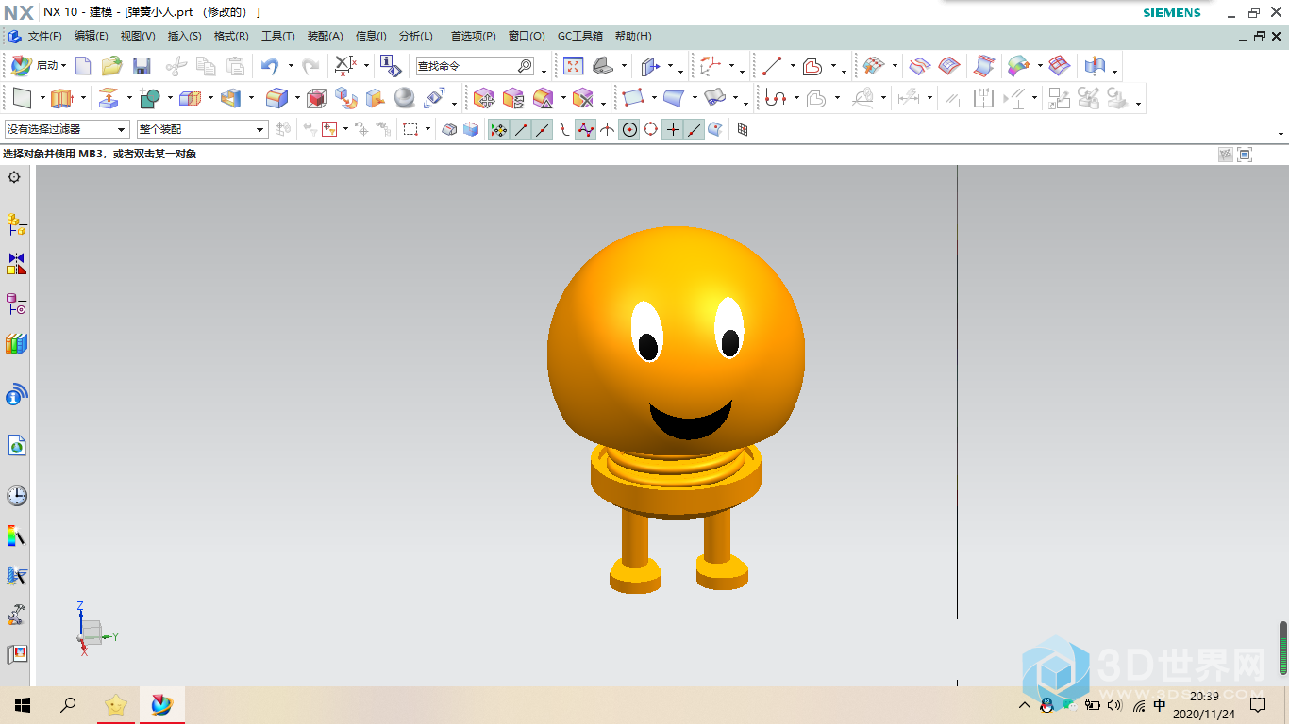Toggle End Point snap option
Image resolution: width=1289 pixels, height=724 pixels.
(521, 129)
